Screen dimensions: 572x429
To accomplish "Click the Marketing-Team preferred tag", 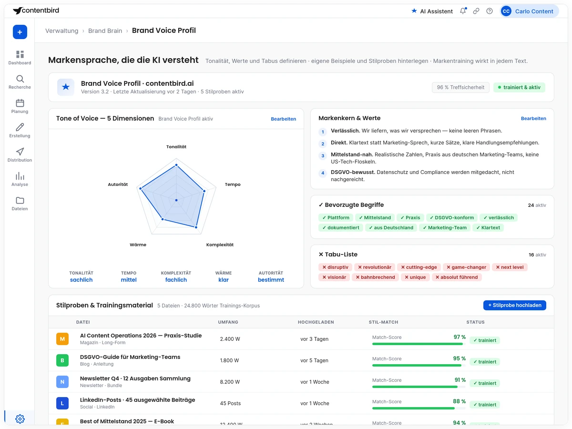I will click(x=444, y=227).
